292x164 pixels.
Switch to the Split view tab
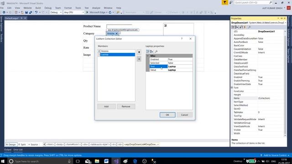(x=22, y=144)
